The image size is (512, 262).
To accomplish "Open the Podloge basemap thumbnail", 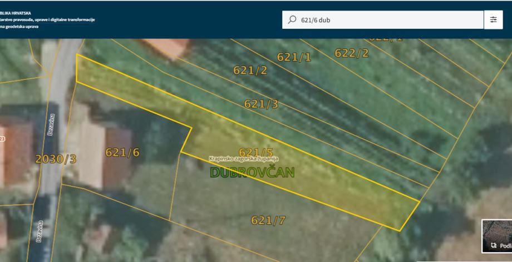I will [x=497, y=236].
